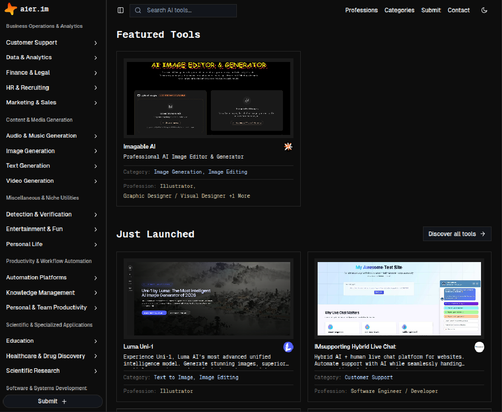Open Luma Uni-1 screenshot thumbnail
The height and width of the screenshot is (412, 502).
[x=209, y=299]
